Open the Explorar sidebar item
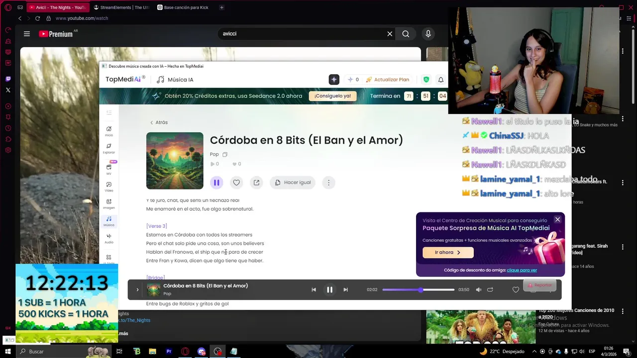 tap(109, 149)
